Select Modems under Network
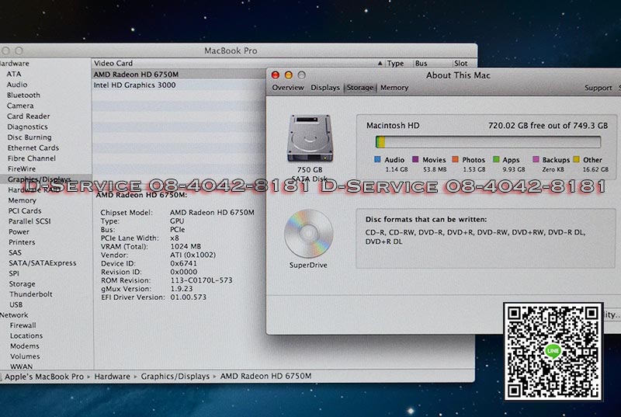 pos(25,346)
